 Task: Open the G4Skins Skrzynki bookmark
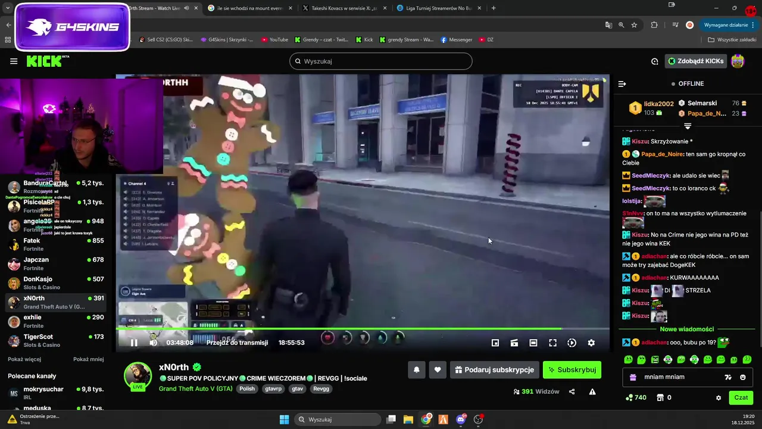tap(227, 40)
